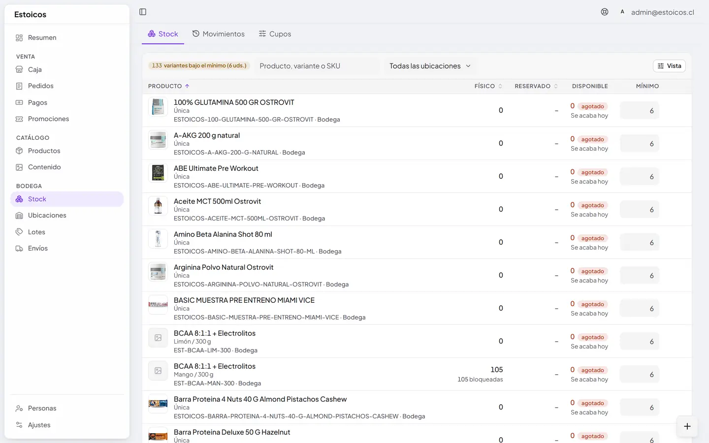Switch to the Stock tab
Screen dimensions: 709x443
(163, 34)
